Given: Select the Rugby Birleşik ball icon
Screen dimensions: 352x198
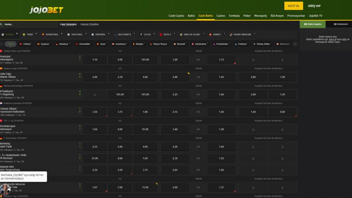Looking at the screenshot, I should point(231,34).
